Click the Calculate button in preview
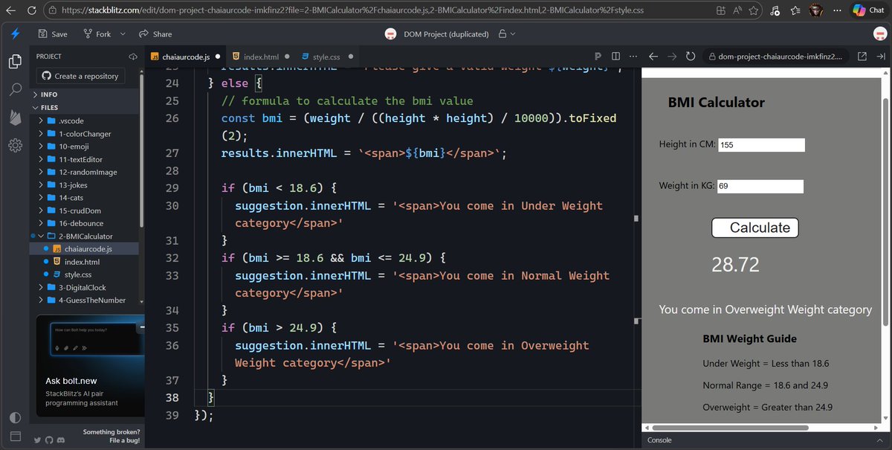 (754, 228)
